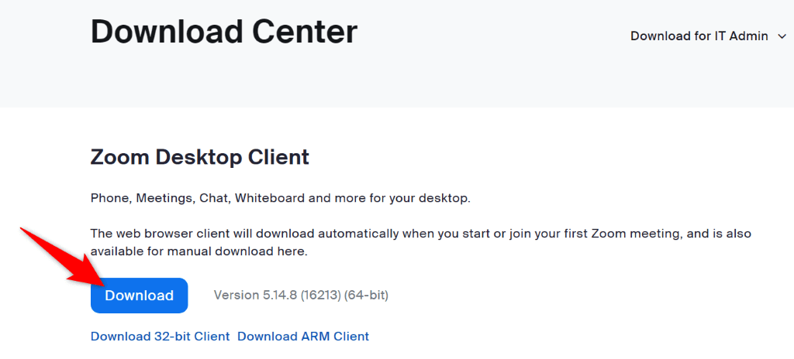This screenshot has width=794, height=359.
Task: Click the Download Center page heading
Action: click(224, 32)
